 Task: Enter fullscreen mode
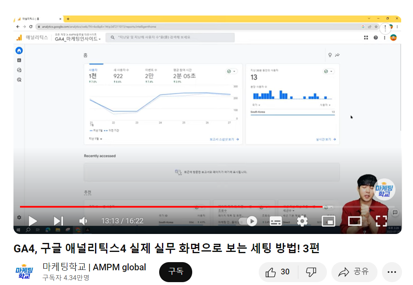click(x=381, y=221)
